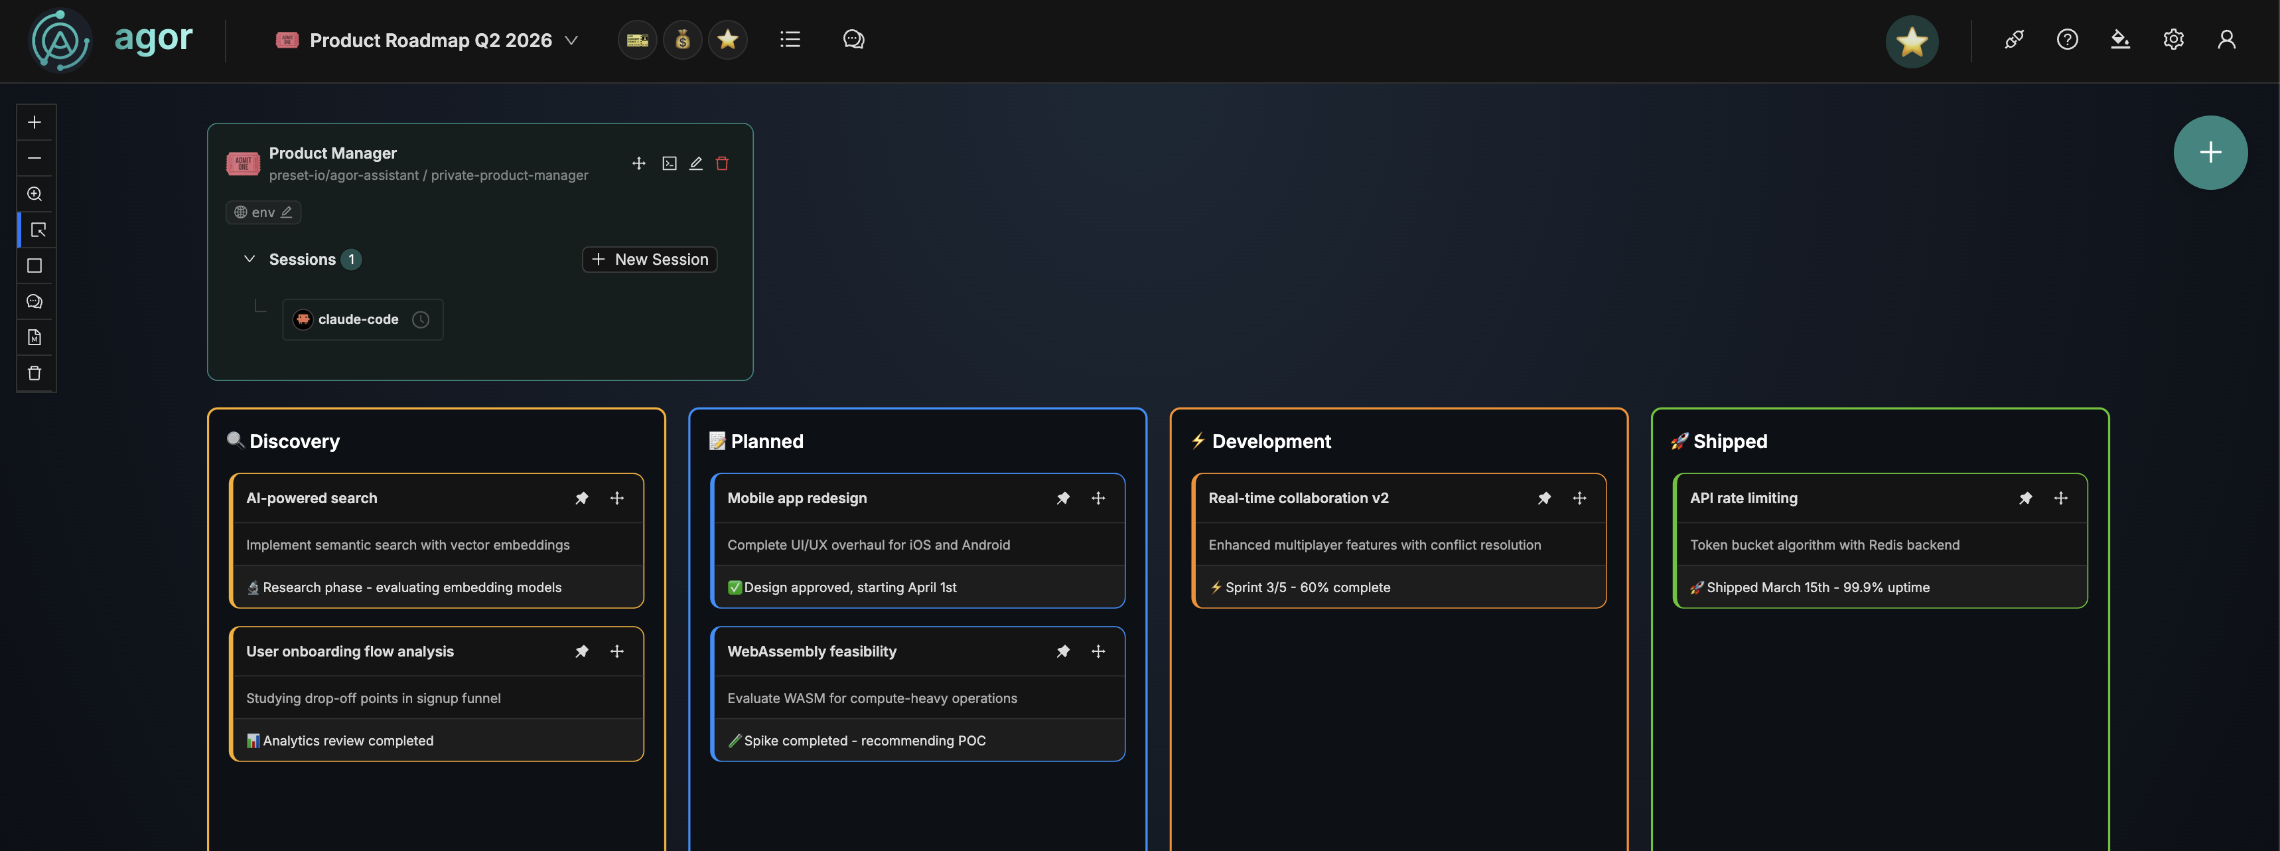2280x851 pixels.
Task: Select the trash icon at bottom of left toolbar
Action: 35,373
